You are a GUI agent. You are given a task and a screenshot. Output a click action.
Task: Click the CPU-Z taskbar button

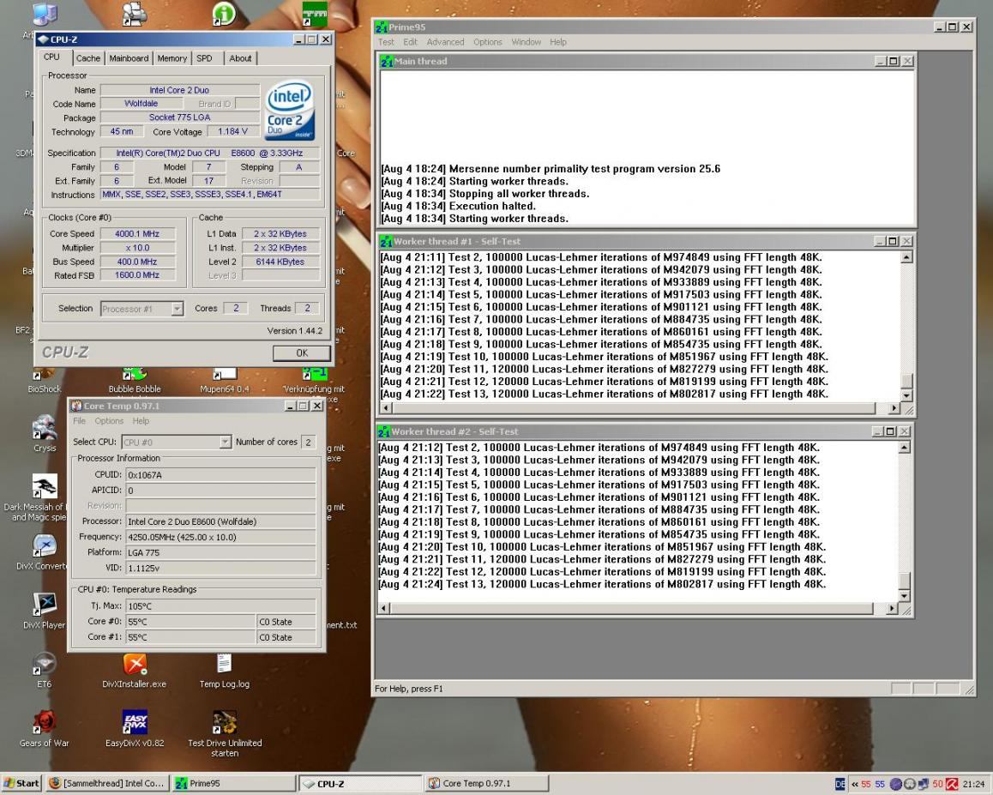[360, 784]
